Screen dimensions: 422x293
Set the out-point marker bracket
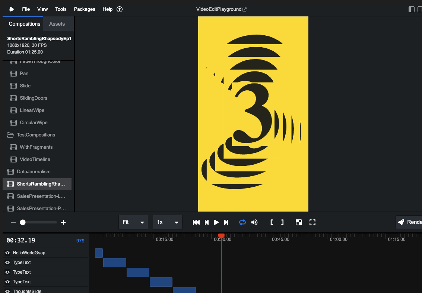point(282,222)
